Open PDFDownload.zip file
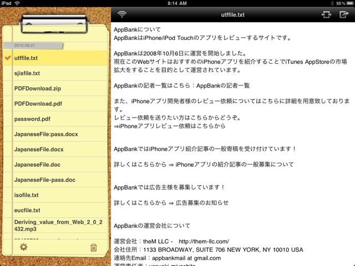 [55, 89]
